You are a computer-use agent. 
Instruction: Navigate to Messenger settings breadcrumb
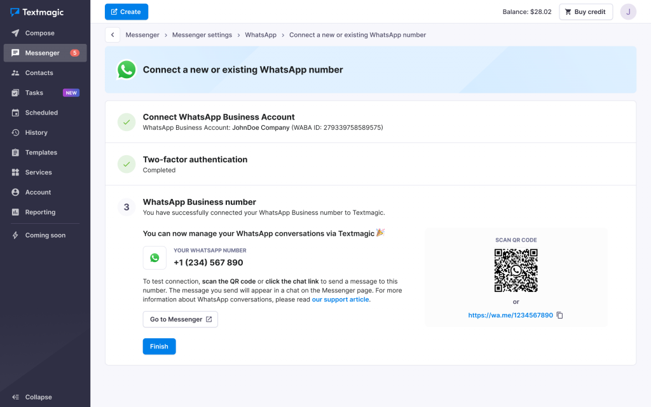pos(201,34)
